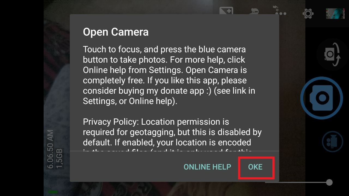Click the zoom slider handle

pyautogui.click(x=329, y=182)
